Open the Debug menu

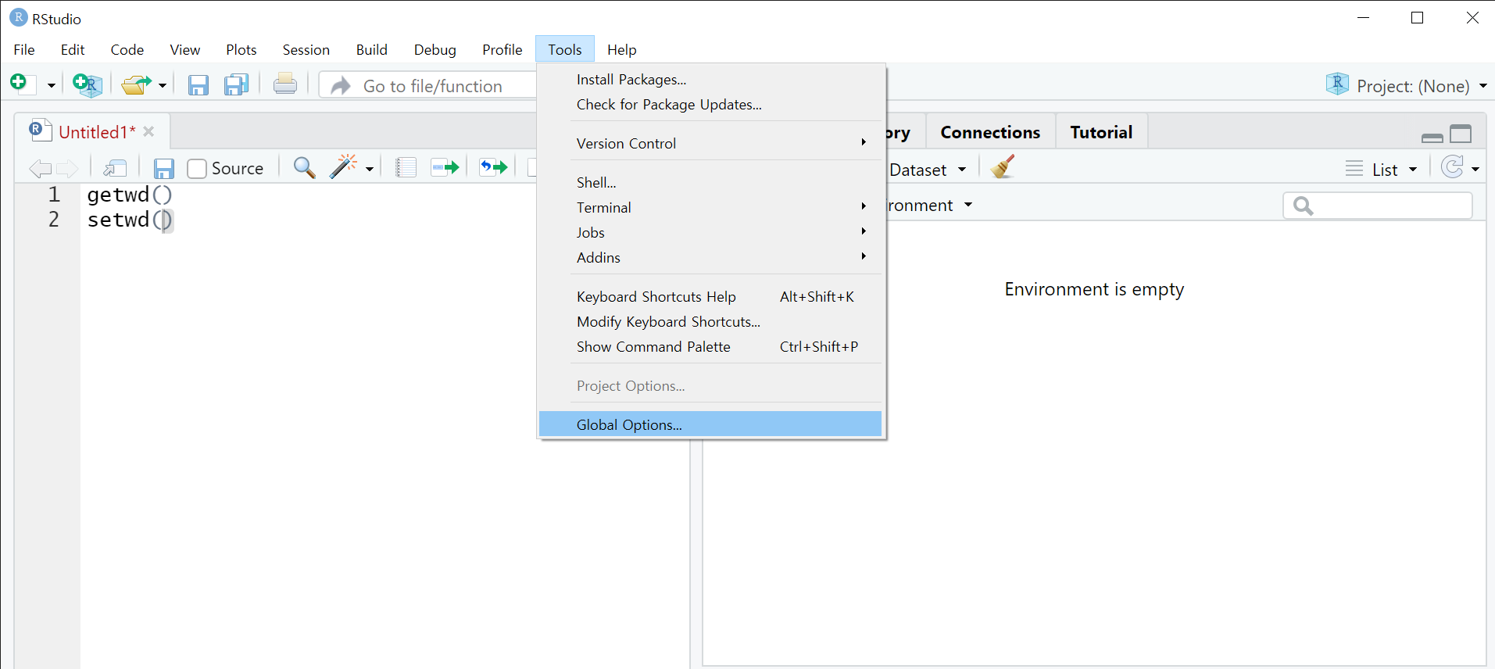[x=435, y=49]
